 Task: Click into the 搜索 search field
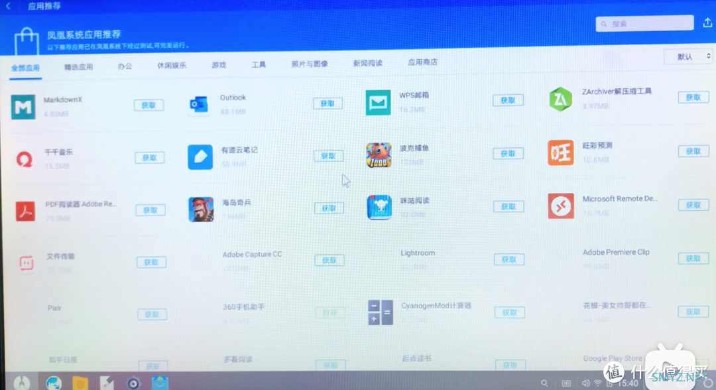[x=644, y=24]
